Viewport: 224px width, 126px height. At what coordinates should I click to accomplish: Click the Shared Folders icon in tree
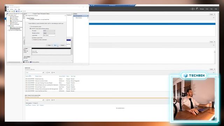[11, 20]
